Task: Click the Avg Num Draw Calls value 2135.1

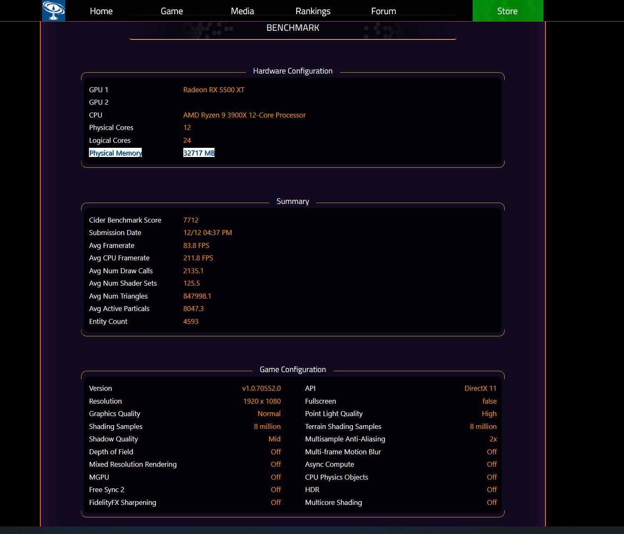Action: pos(193,271)
